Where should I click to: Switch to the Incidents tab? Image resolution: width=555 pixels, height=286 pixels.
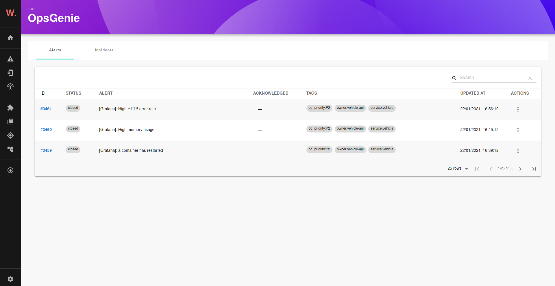(104, 50)
